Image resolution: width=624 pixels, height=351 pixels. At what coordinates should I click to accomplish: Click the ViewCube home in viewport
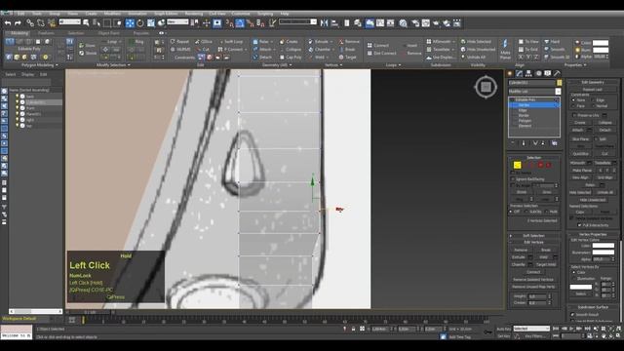pyautogui.click(x=486, y=87)
